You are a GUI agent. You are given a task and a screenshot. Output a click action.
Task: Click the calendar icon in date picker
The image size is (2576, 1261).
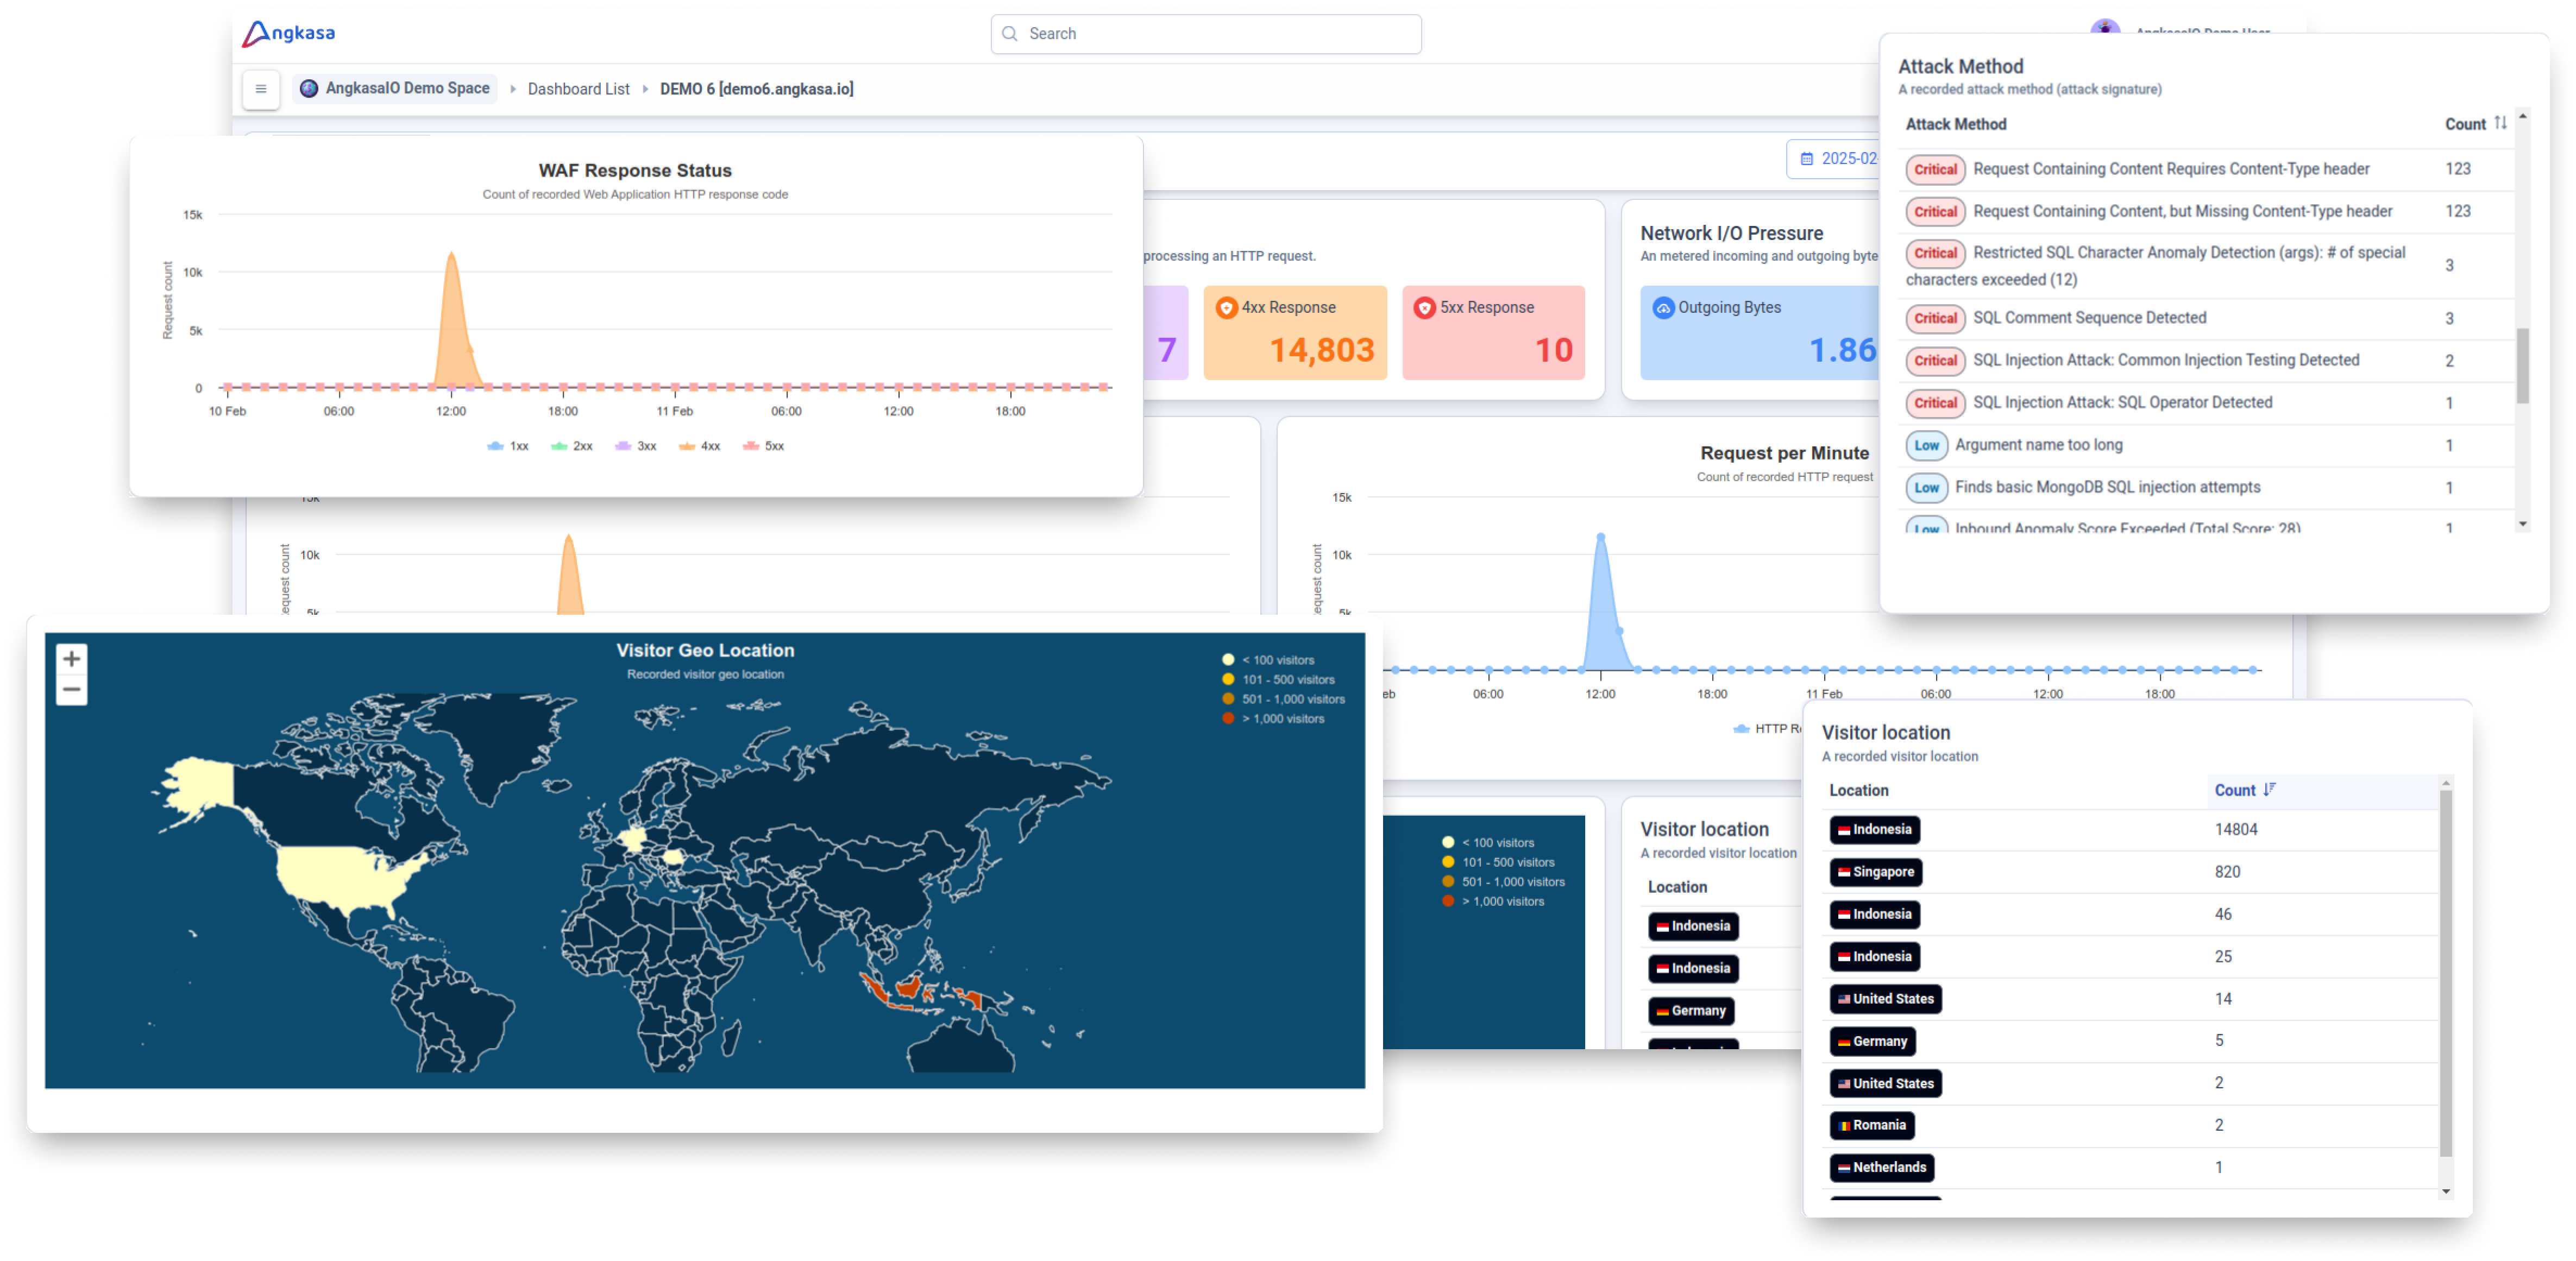click(x=1807, y=159)
